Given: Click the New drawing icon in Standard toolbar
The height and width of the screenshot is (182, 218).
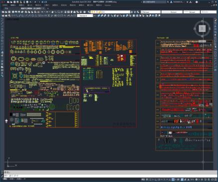Looking at the screenshot, I should pyautogui.click(x=3, y=12).
